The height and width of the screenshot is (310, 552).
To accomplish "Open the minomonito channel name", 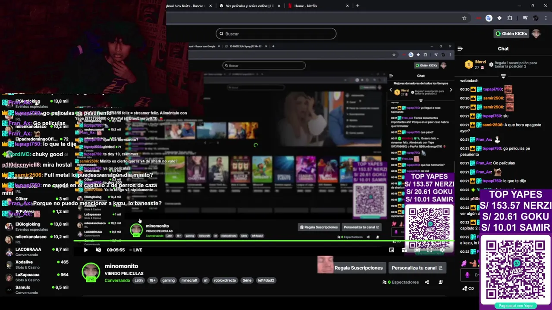I will pyautogui.click(x=121, y=266).
